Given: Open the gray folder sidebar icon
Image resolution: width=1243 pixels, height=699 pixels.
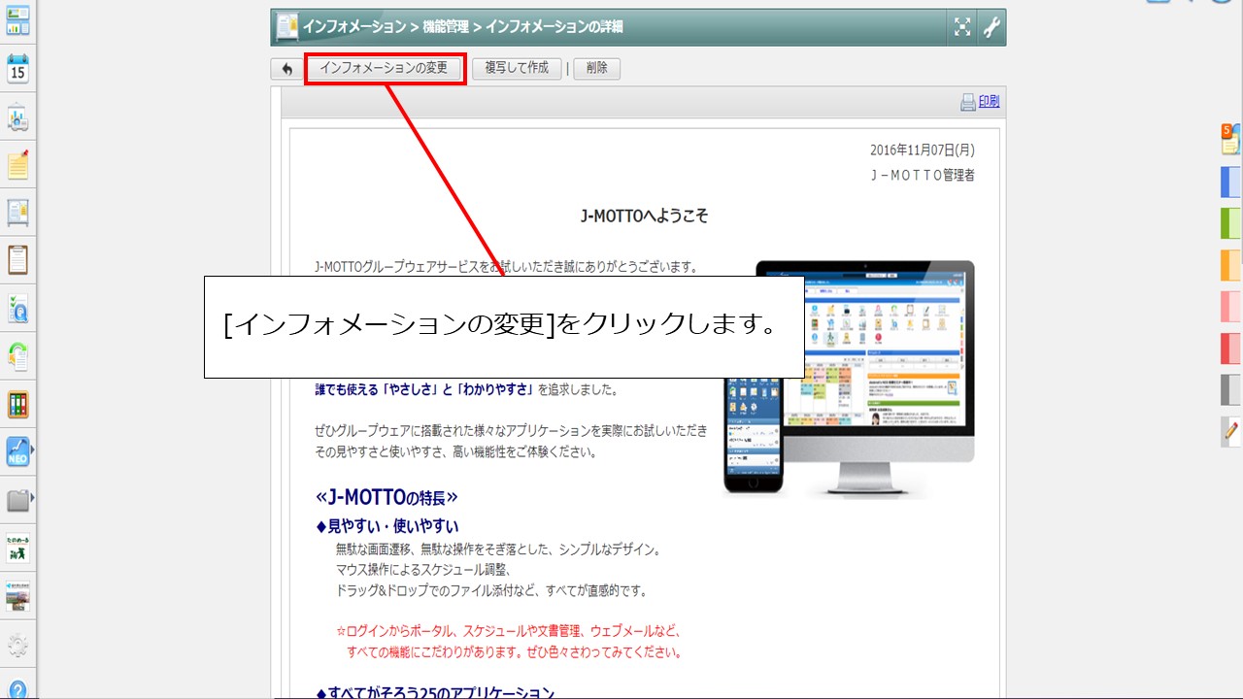Looking at the screenshot, I should click(17, 501).
